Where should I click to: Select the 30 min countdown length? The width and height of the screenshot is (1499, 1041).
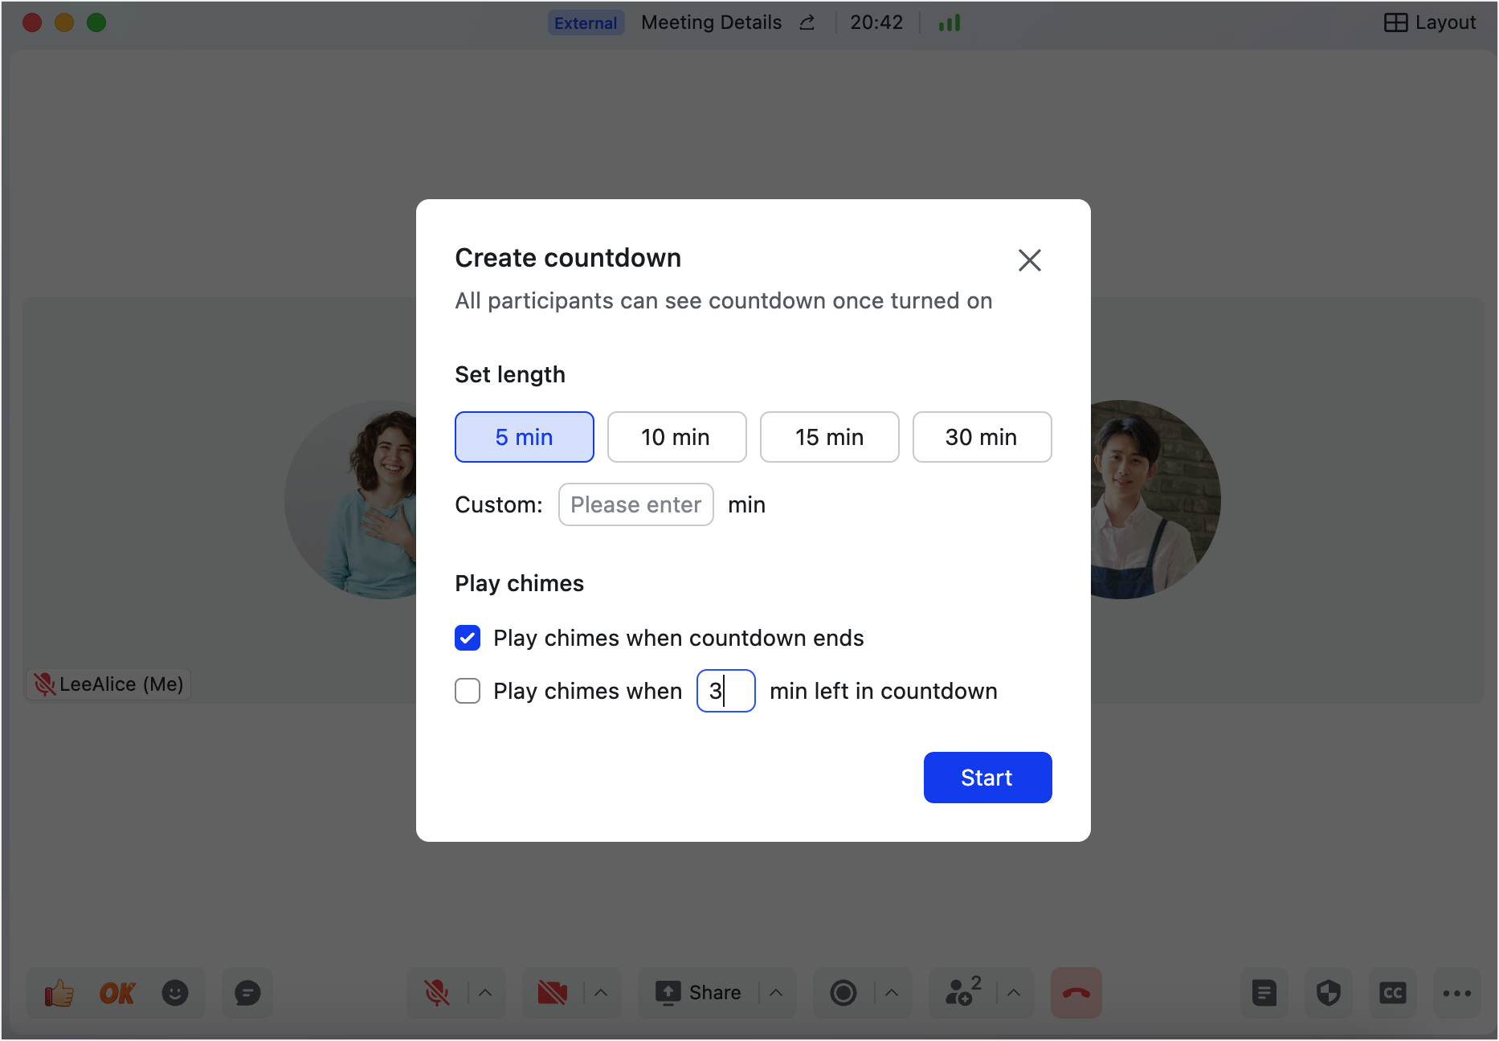(982, 437)
